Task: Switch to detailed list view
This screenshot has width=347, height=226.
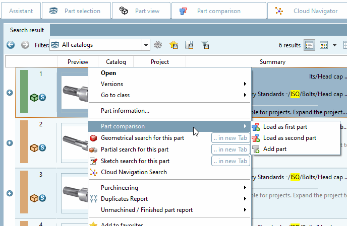Action: coord(309,45)
